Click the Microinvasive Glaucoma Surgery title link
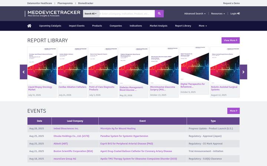Screen dimensions: 267x166 162,88
